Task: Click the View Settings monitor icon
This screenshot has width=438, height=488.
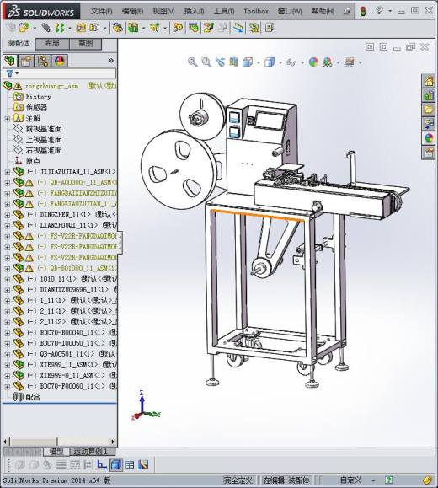Action: pyautogui.click(x=350, y=62)
